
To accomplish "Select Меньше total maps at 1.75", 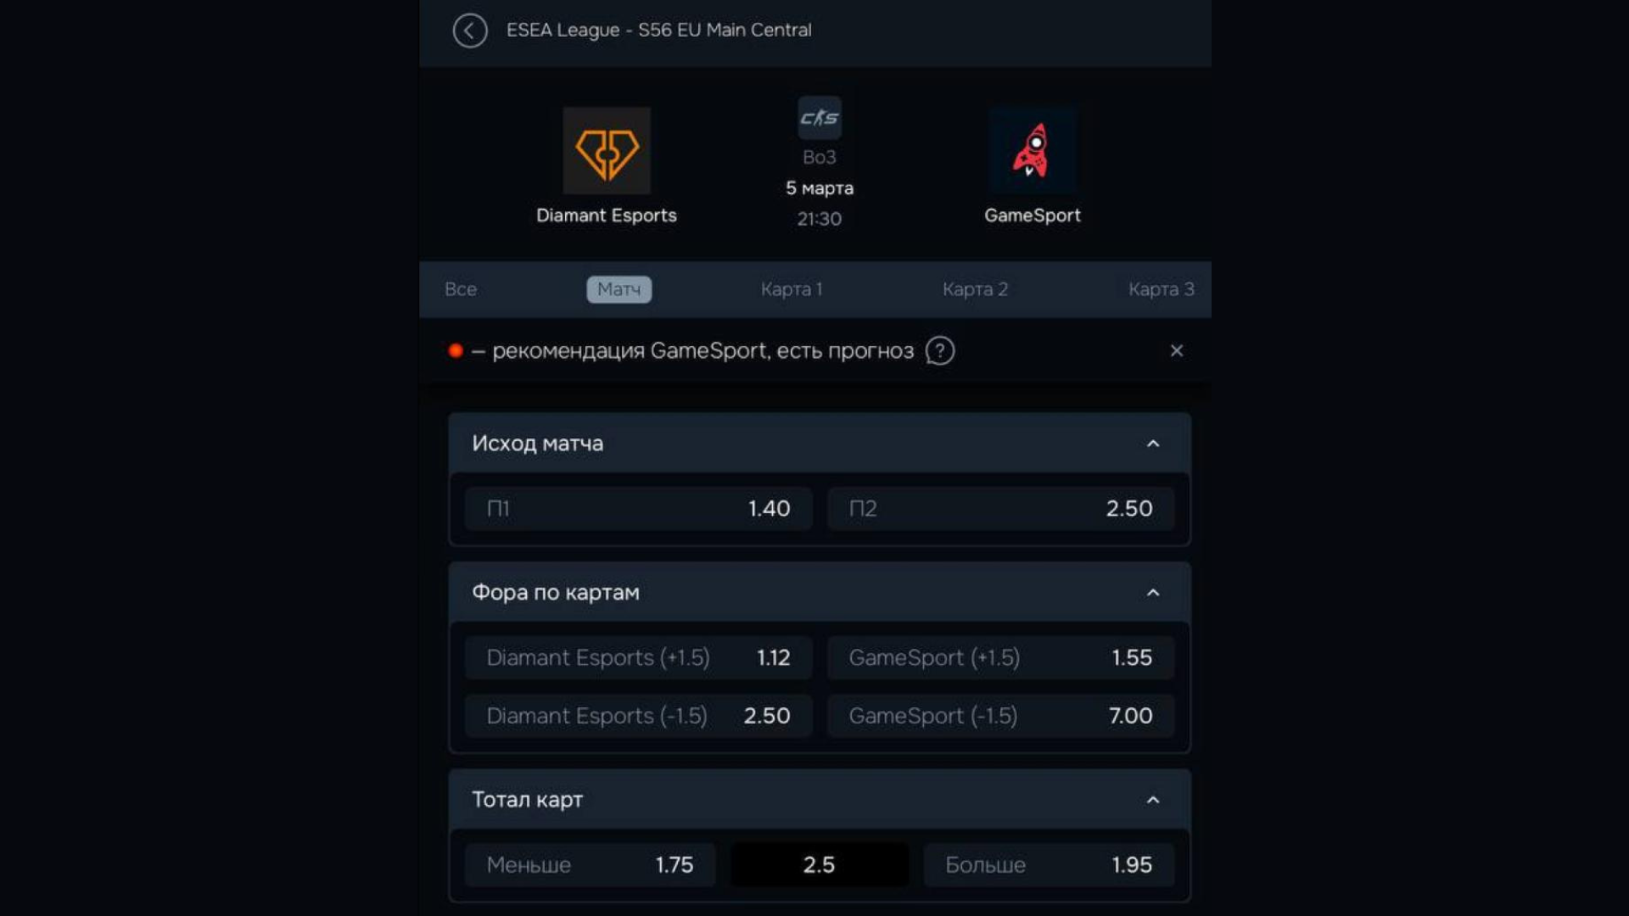I will [590, 865].
